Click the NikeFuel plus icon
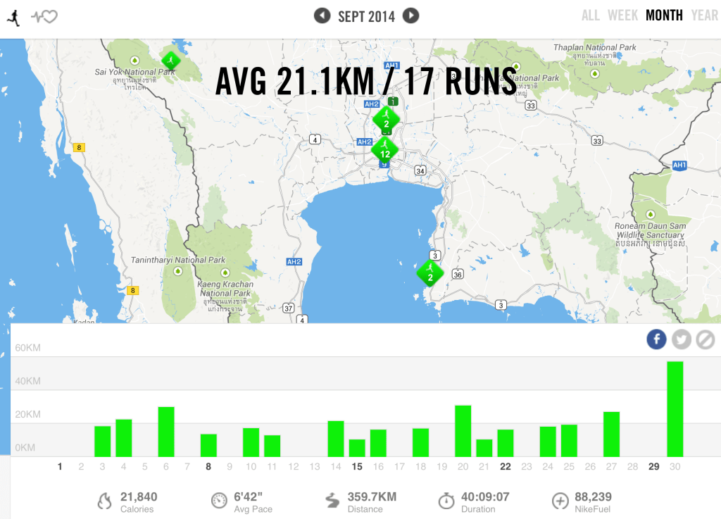This screenshot has height=519, width=721. pos(560,501)
